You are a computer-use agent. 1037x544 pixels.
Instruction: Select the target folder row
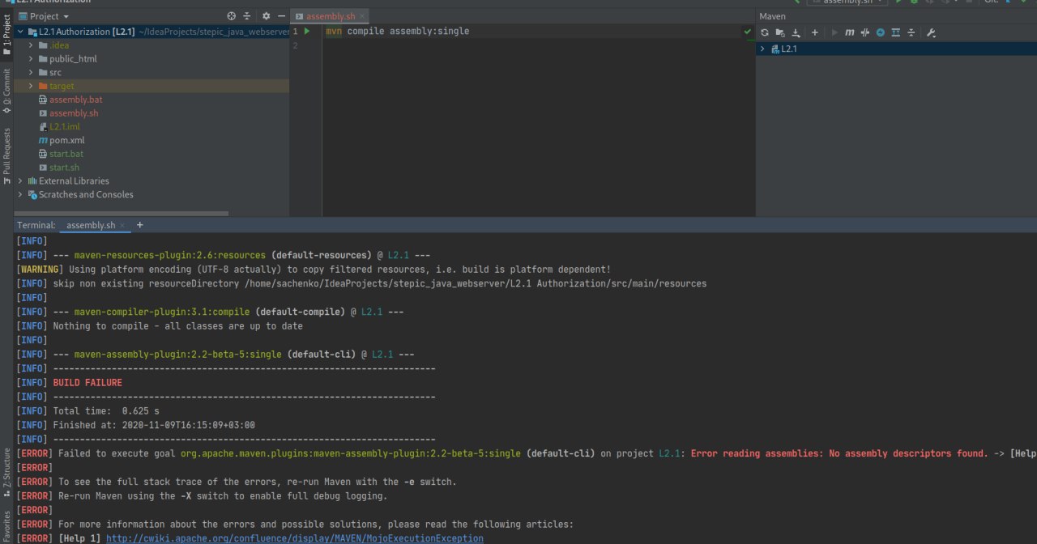coord(151,86)
